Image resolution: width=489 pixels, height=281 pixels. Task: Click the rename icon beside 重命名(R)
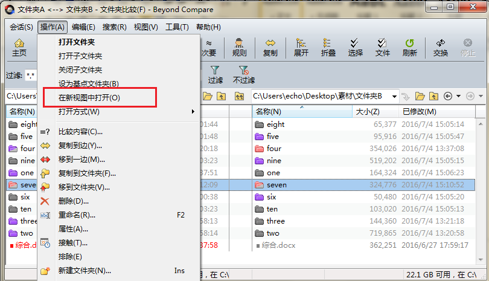pos(45,215)
